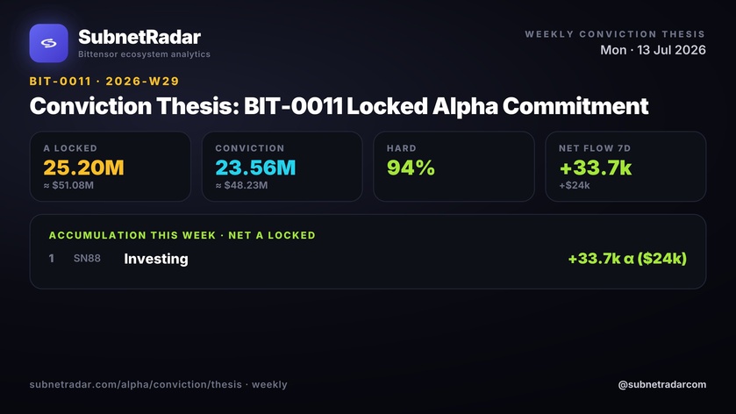Click the Accumulation This Week heading

(x=182, y=235)
